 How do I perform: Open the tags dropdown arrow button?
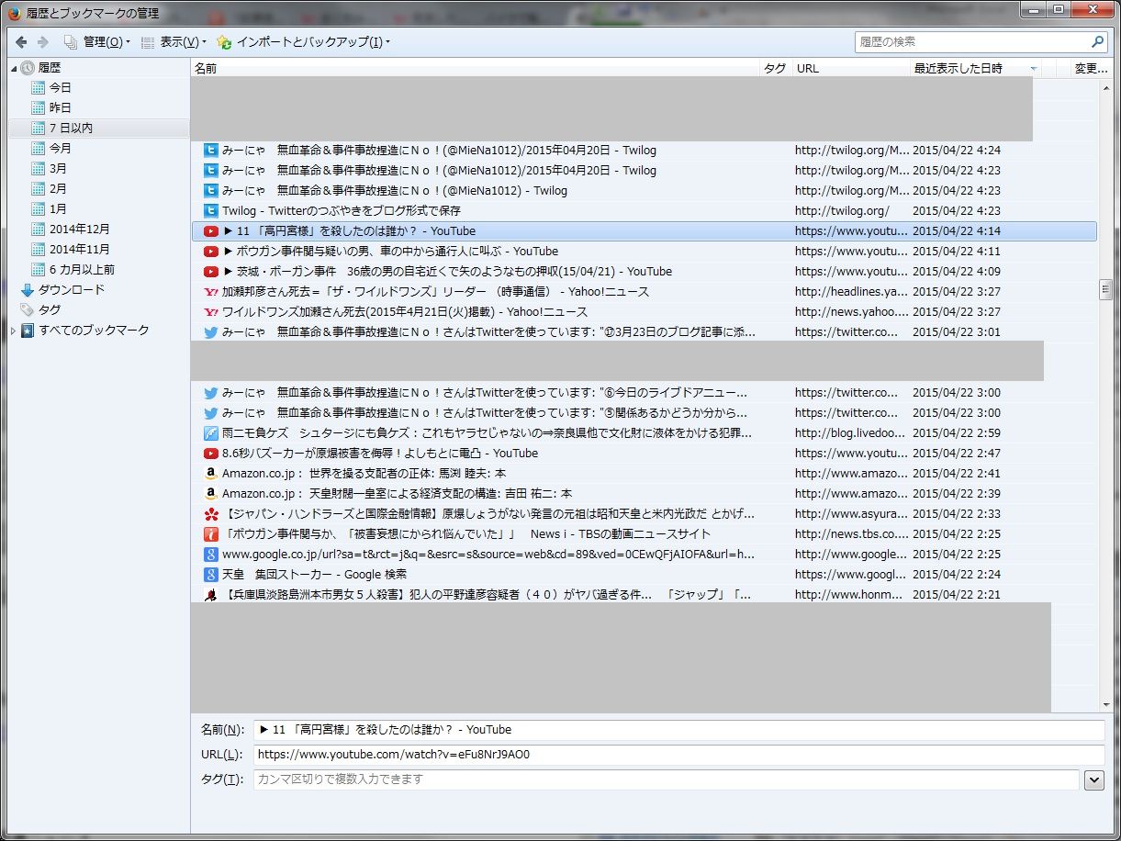coord(1094,779)
